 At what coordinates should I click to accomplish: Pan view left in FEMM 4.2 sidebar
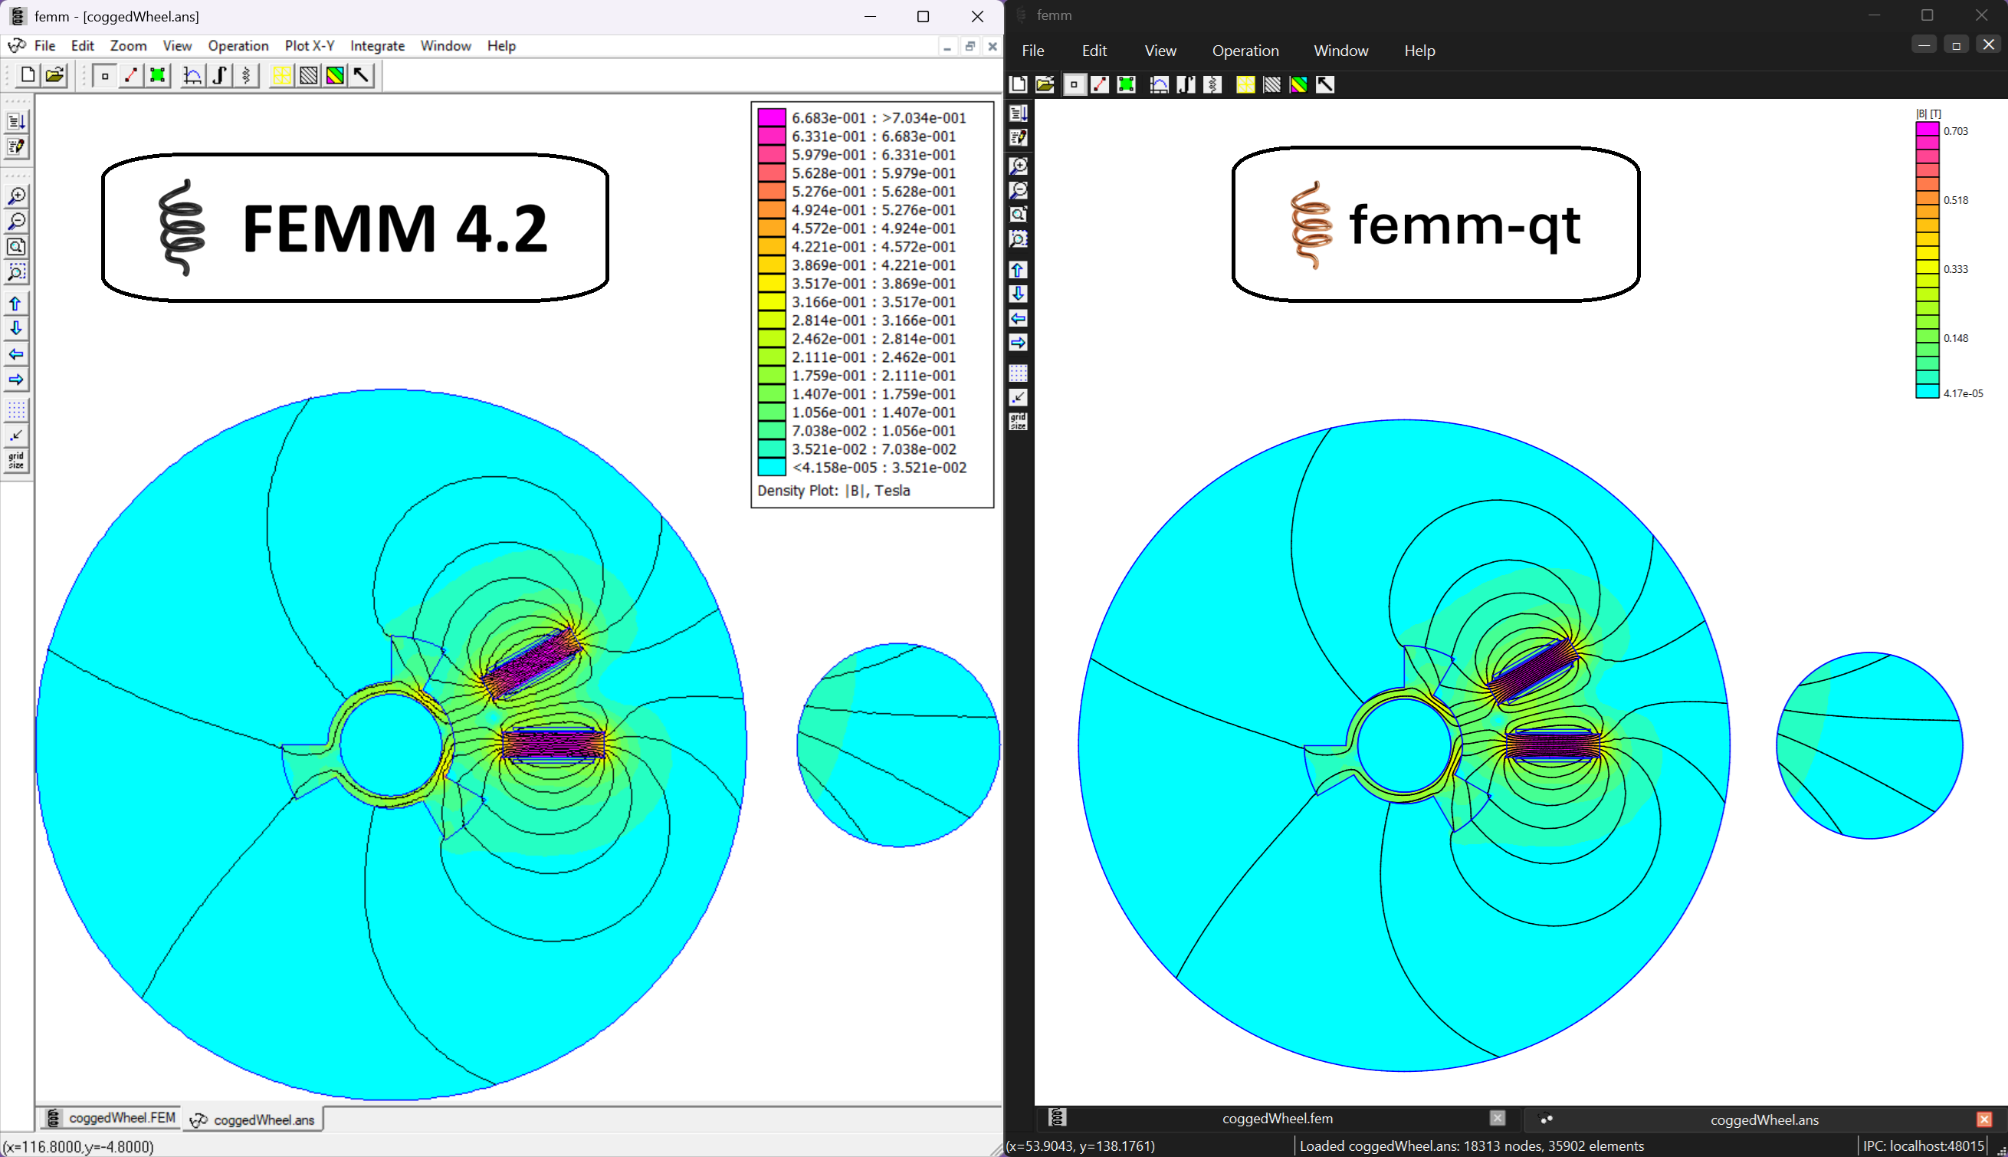click(17, 354)
